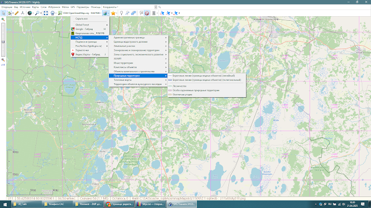Enable Береговые линии (полигональный) layer
Image resolution: width=371 pixels, height=208 pixels.
207,80
